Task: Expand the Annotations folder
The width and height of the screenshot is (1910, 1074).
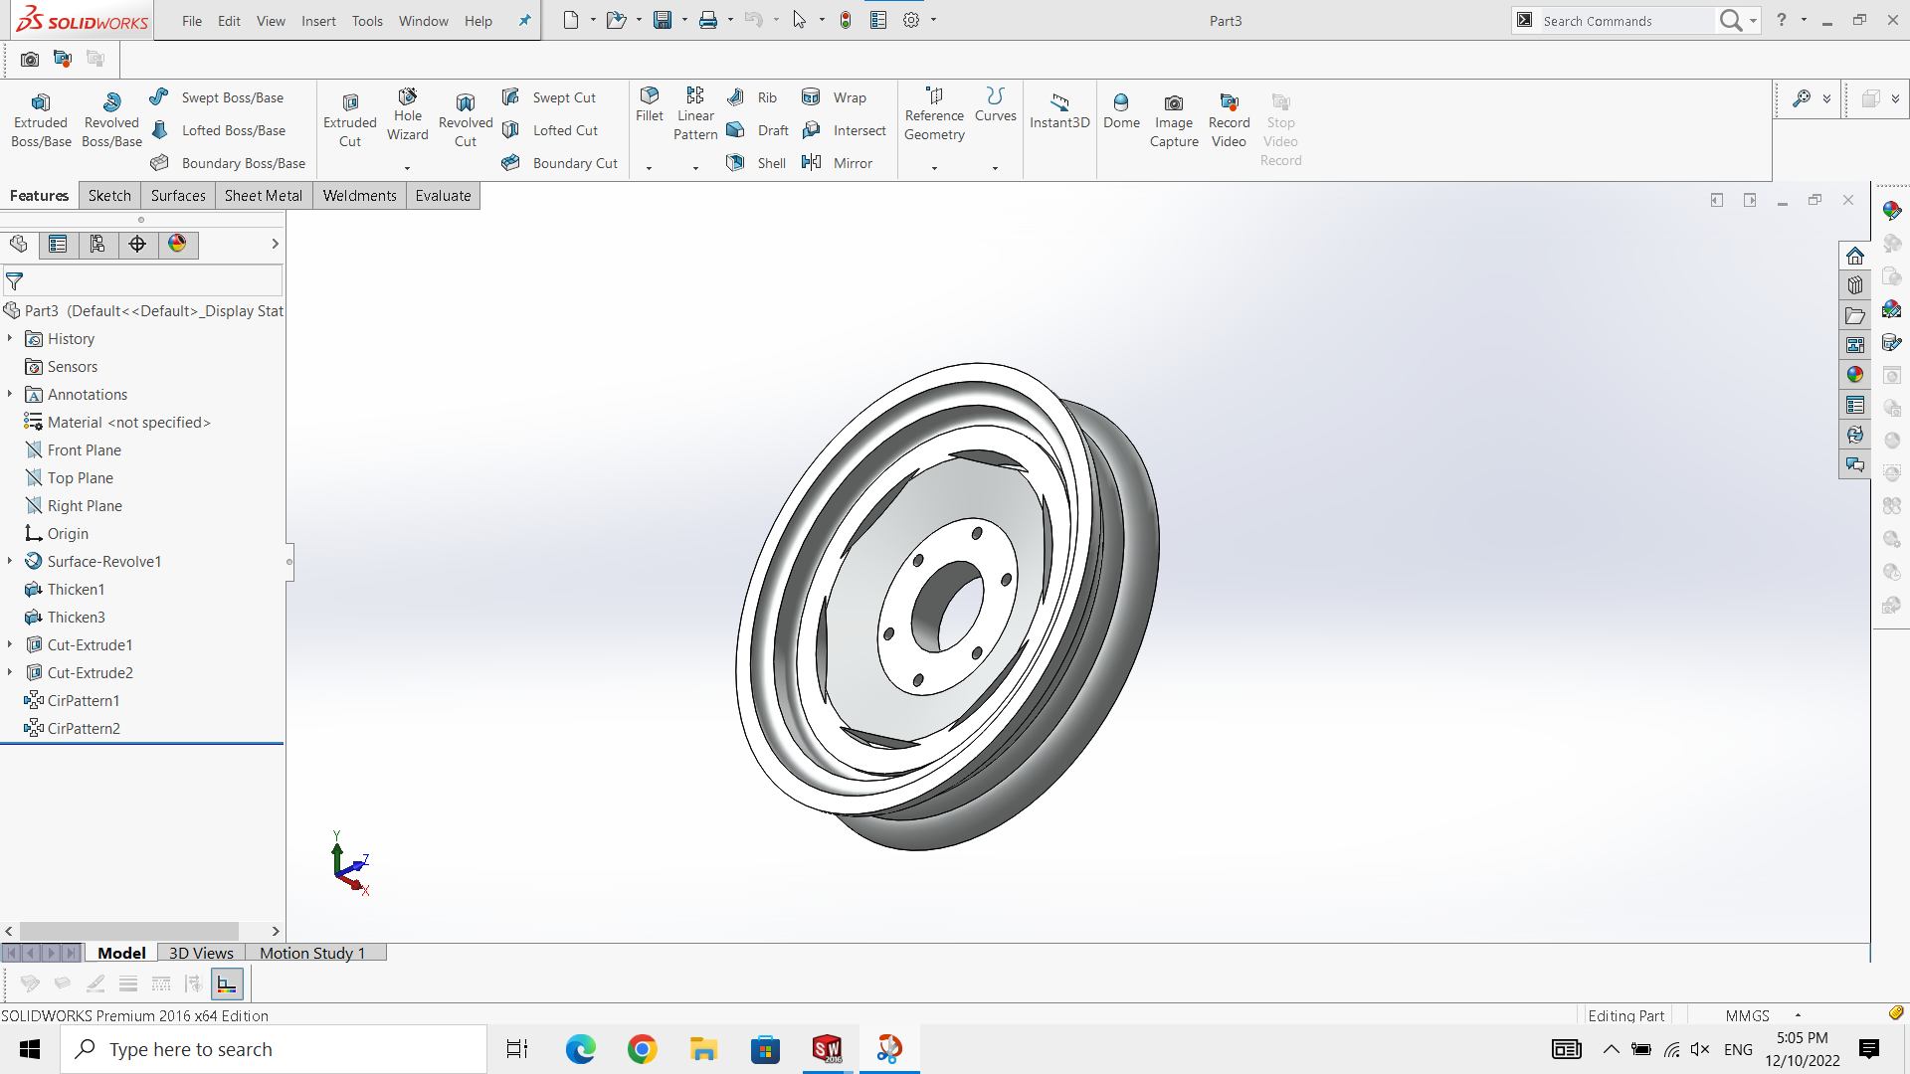Action: [10, 394]
